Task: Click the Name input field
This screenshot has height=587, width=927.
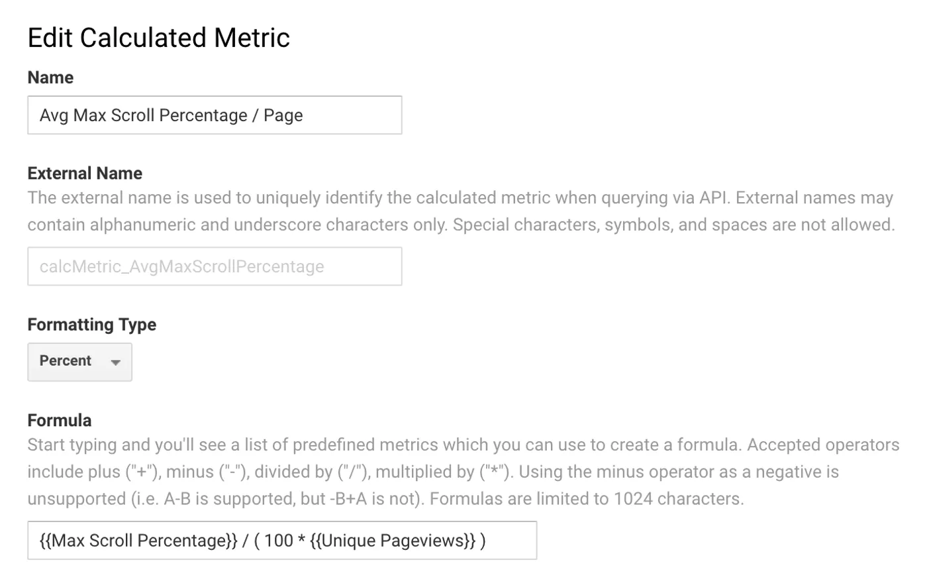Action: 214,115
